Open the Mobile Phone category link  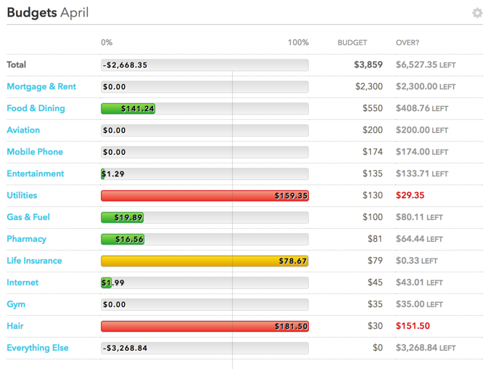pyautogui.click(x=35, y=152)
